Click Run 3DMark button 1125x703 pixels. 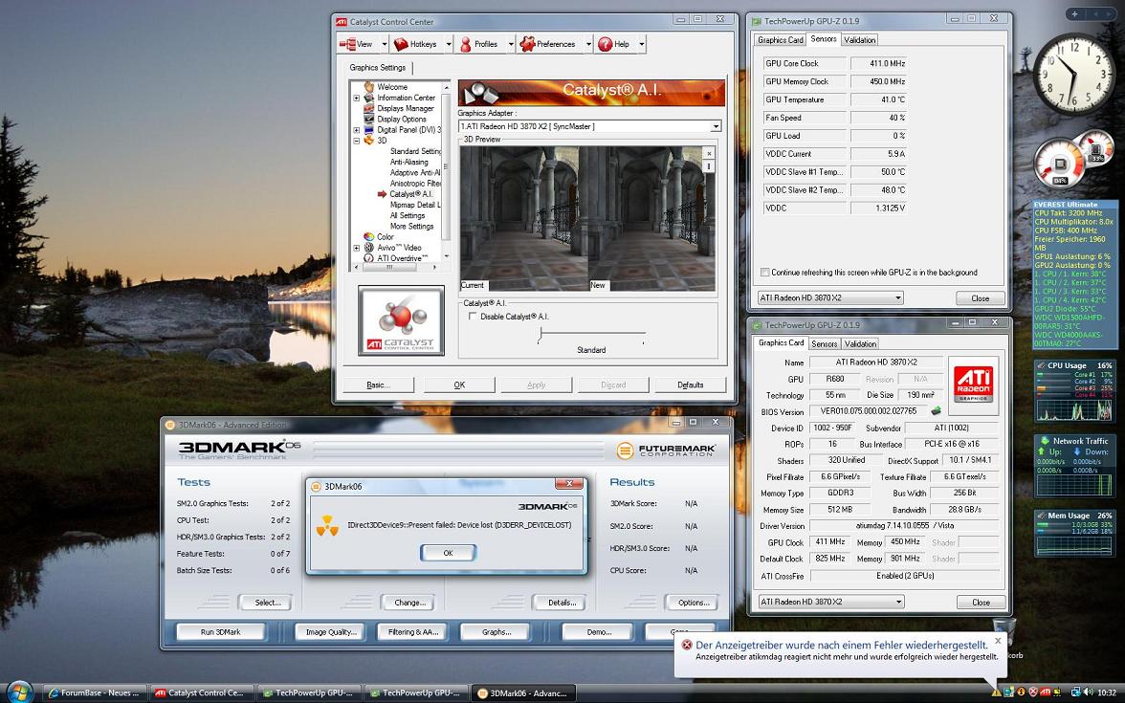pyautogui.click(x=221, y=632)
